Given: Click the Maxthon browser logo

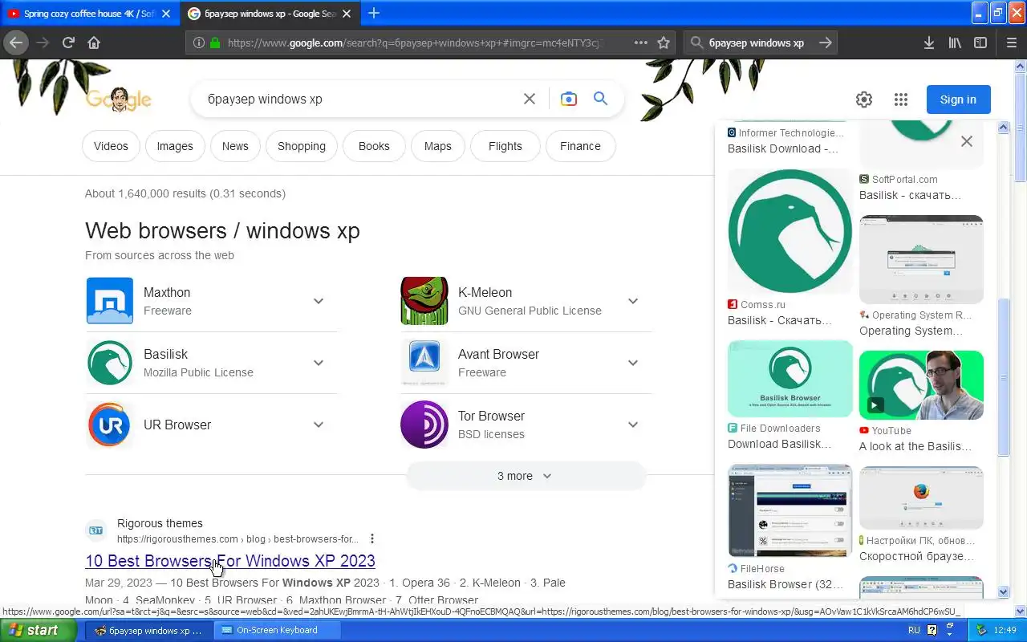Looking at the screenshot, I should (x=109, y=301).
